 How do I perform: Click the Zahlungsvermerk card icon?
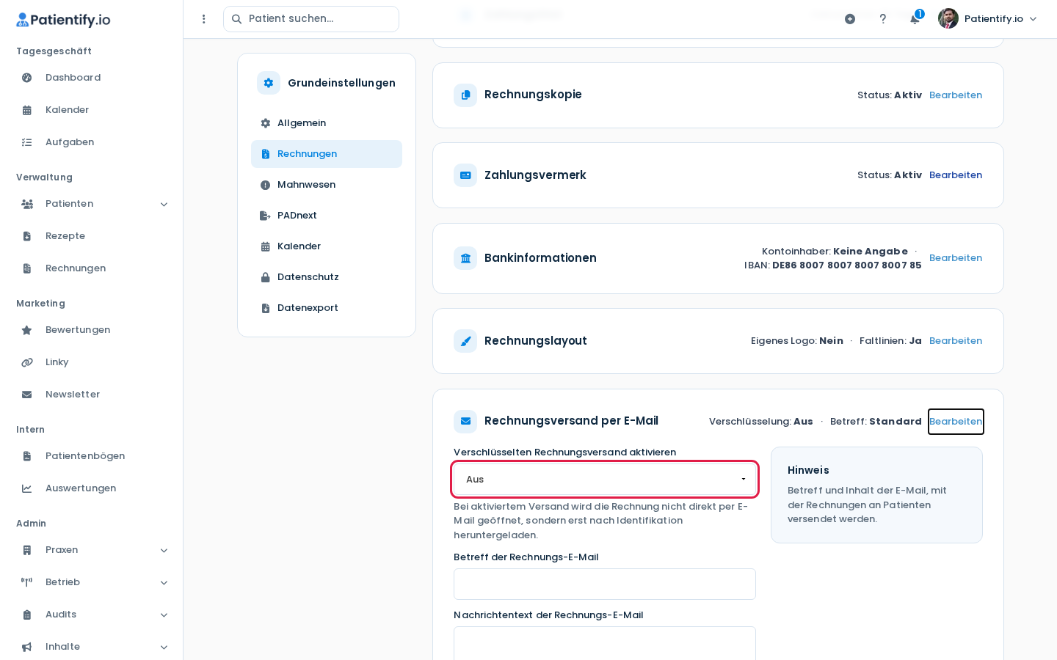465,175
